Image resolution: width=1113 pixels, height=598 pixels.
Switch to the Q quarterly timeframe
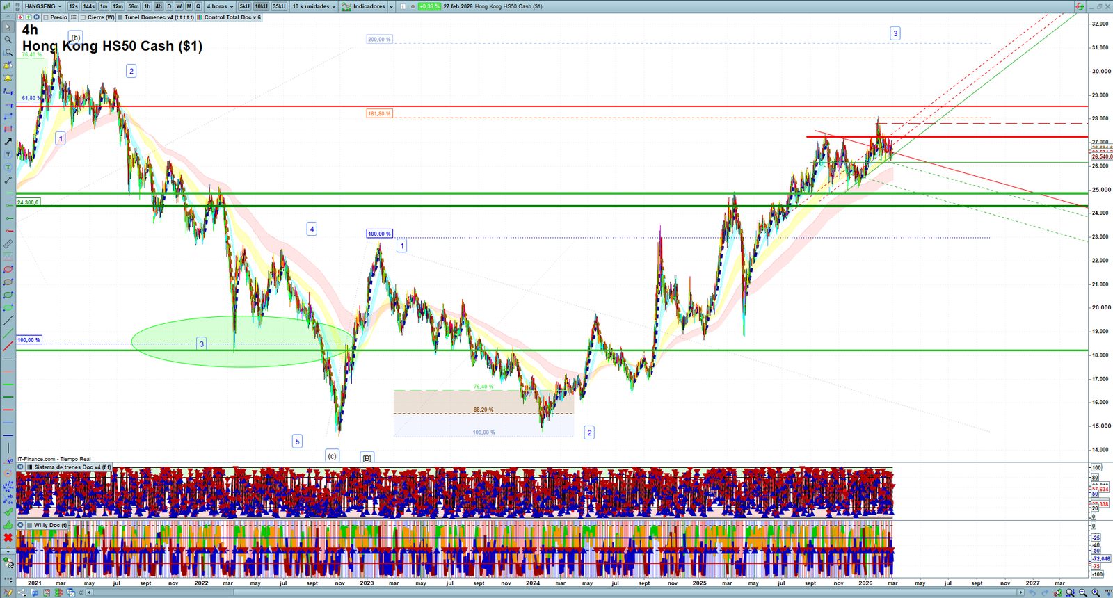198,6
